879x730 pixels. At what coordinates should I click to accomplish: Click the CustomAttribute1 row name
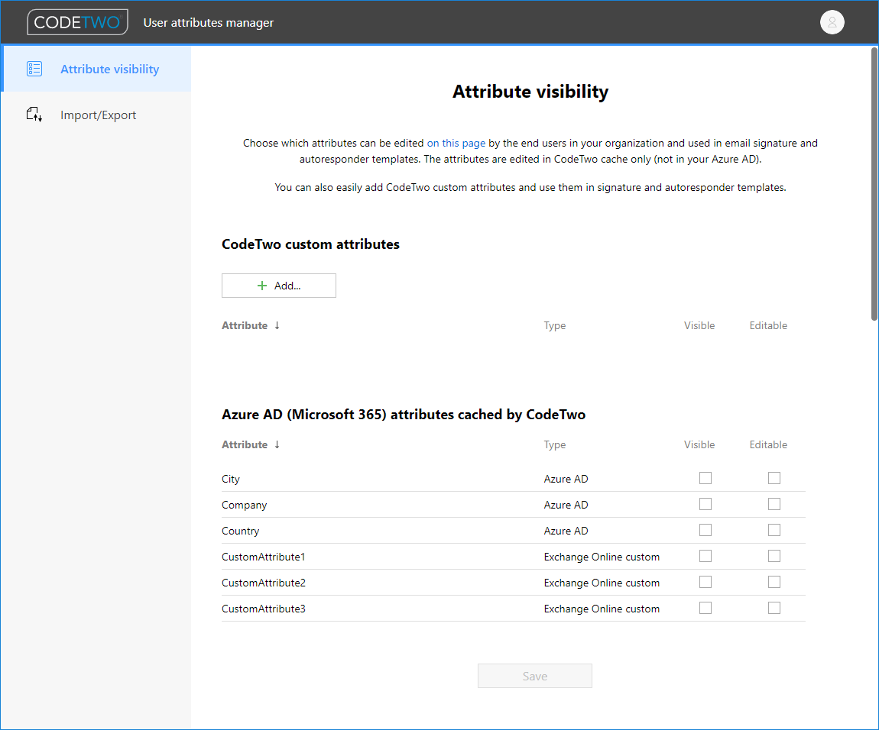(x=263, y=557)
